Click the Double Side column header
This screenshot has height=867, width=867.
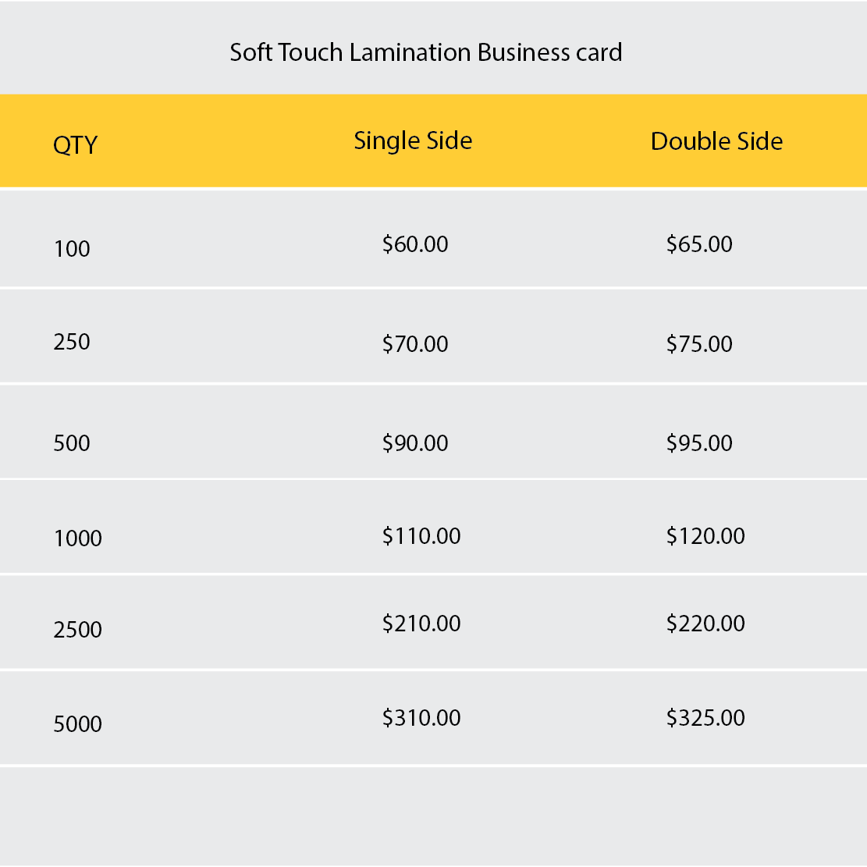pos(716,141)
